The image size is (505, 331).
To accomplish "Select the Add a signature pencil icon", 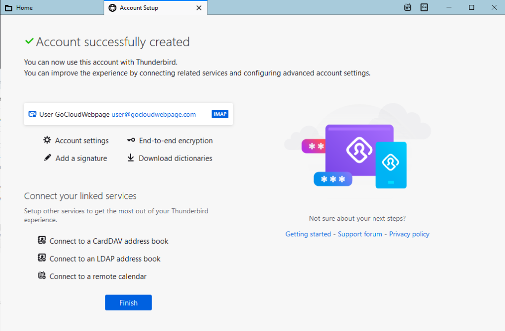I will tap(47, 158).
